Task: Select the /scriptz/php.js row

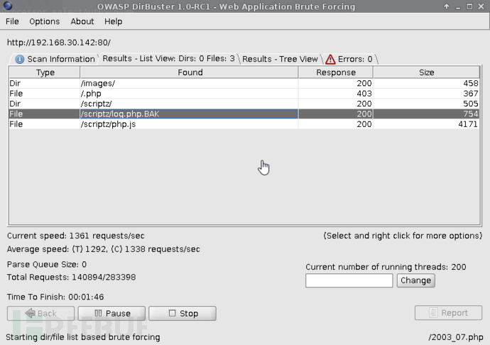Action: 244,124
